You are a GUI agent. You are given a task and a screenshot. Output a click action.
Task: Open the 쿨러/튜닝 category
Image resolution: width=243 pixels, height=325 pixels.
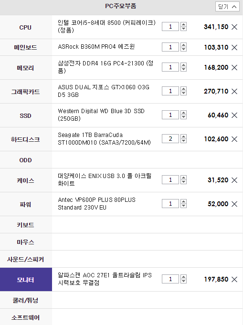pyautogui.click(x=26, y=300)
